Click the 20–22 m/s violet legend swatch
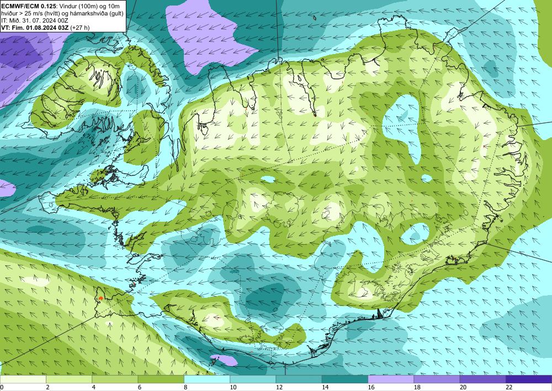 (x=483, y=379)
